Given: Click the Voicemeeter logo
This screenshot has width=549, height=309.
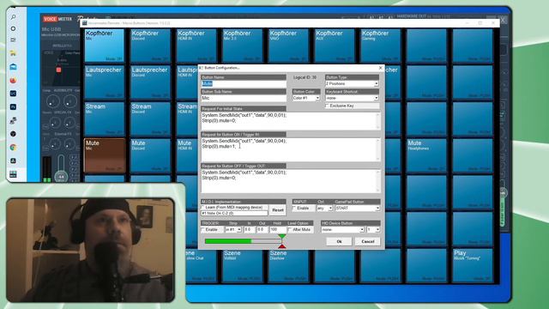Looking at the screenshot, I should pyautogui.click(x=57, y=19).
